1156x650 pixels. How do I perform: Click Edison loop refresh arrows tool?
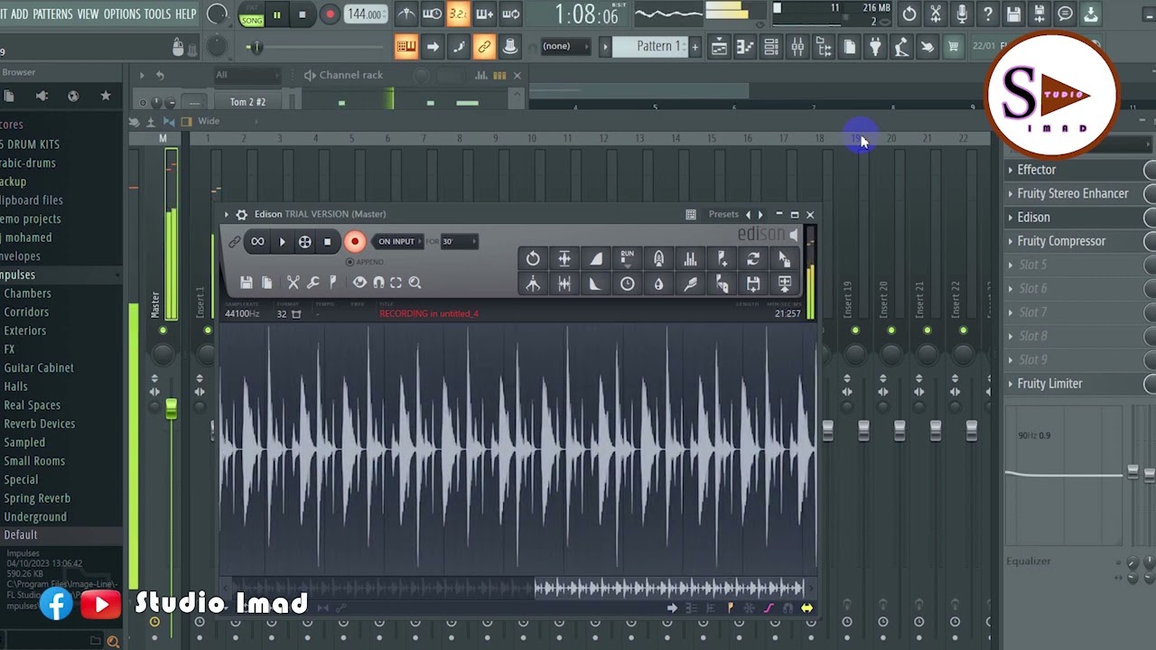[752, 259]
